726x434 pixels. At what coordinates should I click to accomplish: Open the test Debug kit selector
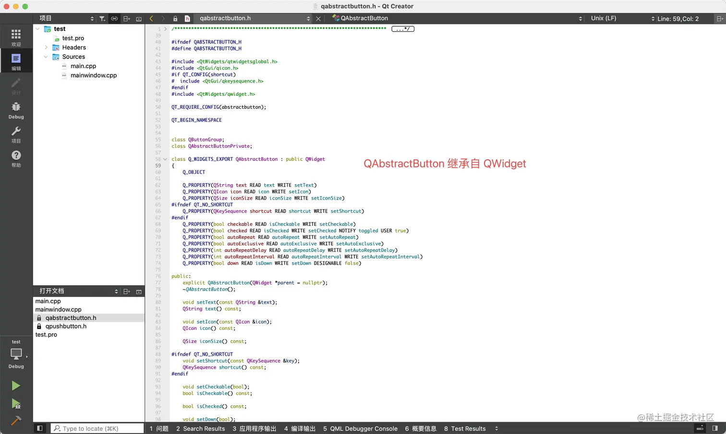point(16,355)
